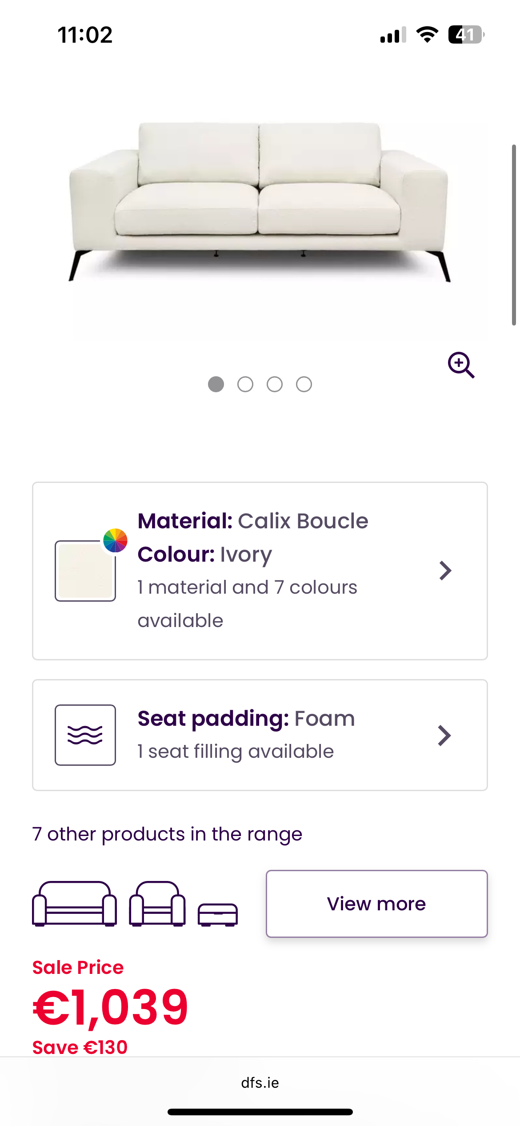The height and width of the screenshot is (1126, 520).
Task: Select the fourth image carousel dot
Action: 304,384
